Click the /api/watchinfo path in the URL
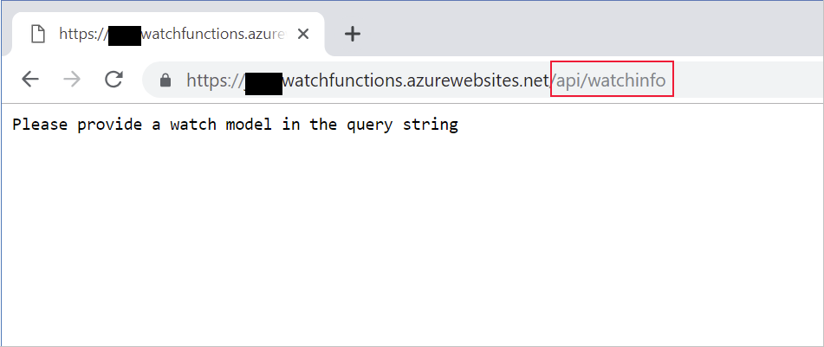 point(612,81)
